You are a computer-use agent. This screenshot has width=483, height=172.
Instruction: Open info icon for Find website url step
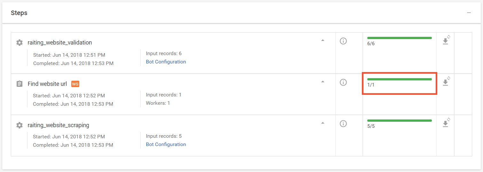tap(343, 82)
